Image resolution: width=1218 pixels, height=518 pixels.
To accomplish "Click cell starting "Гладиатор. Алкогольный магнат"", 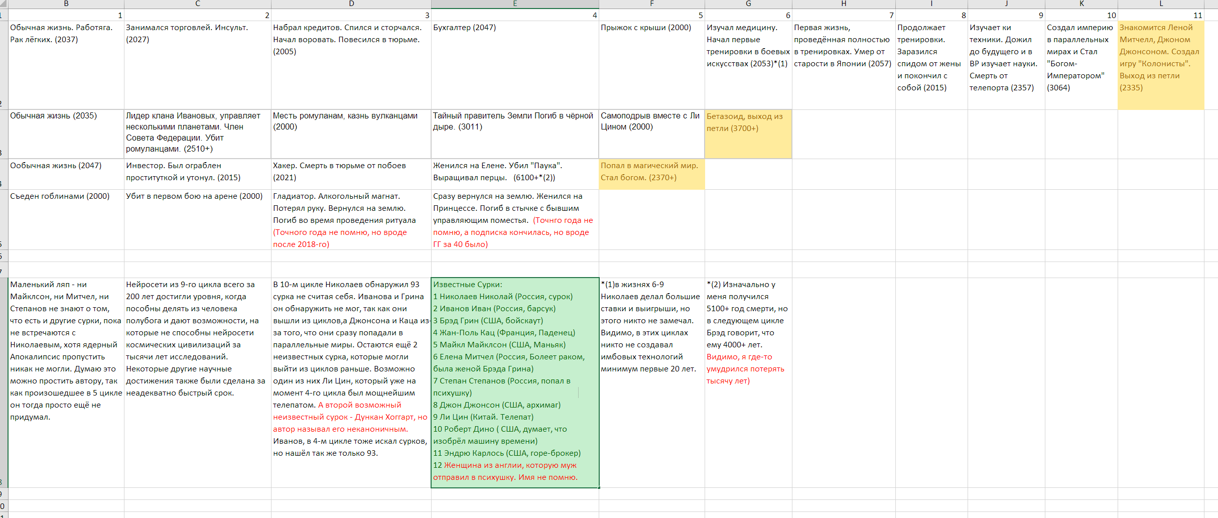I will tap(351, 219).
